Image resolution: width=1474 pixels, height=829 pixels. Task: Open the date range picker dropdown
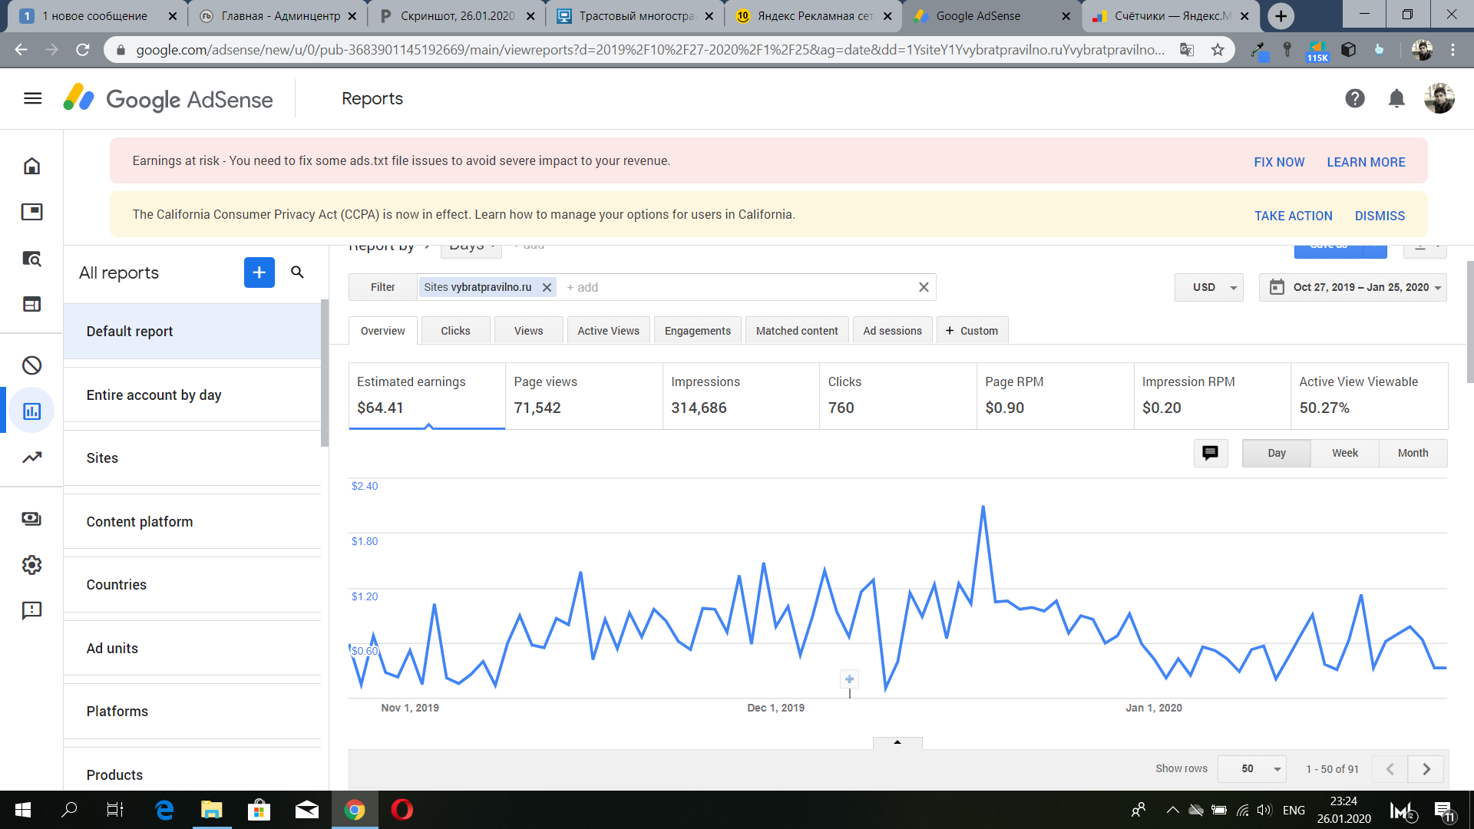(x=1353, y=287)
